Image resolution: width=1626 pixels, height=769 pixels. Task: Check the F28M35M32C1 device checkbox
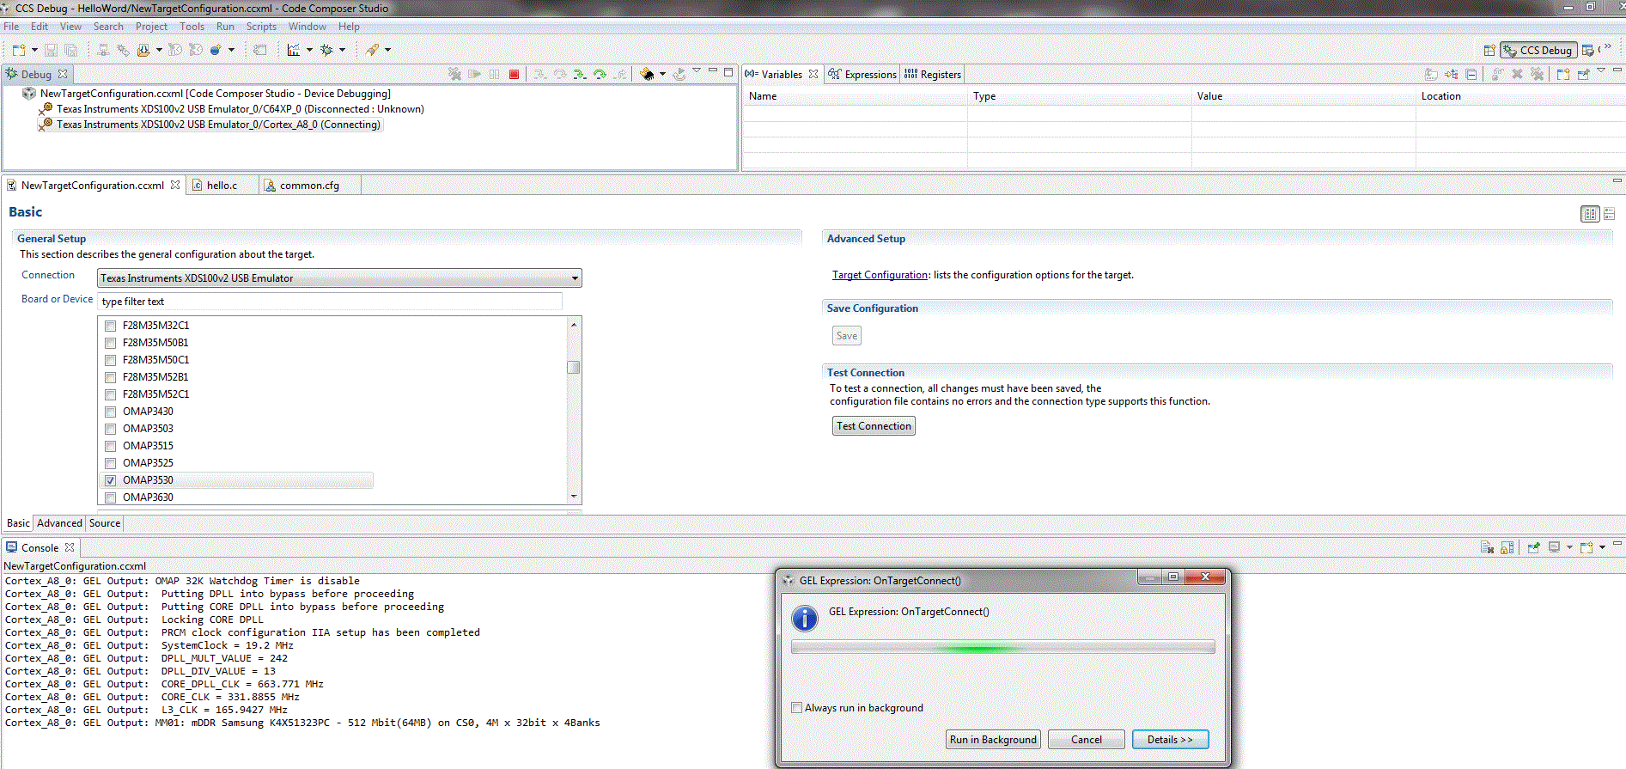[110, 326]
